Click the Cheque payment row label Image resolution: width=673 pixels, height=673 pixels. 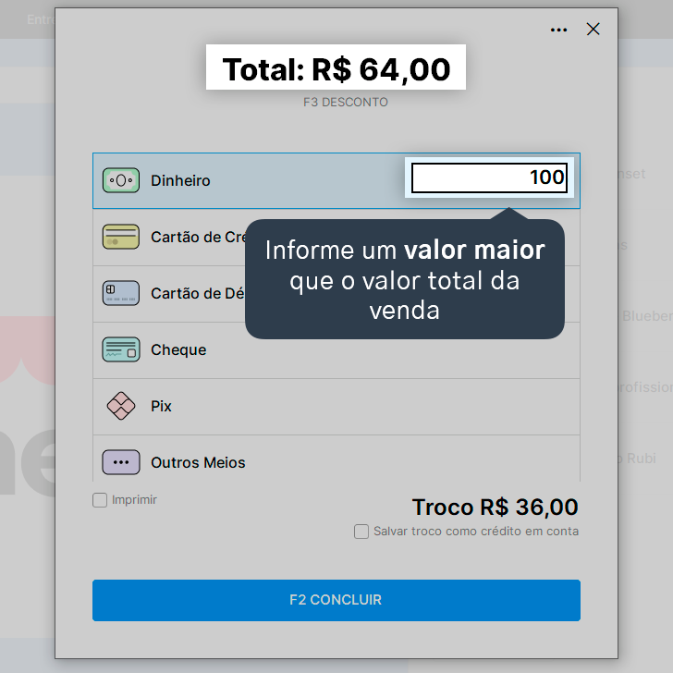178,349
